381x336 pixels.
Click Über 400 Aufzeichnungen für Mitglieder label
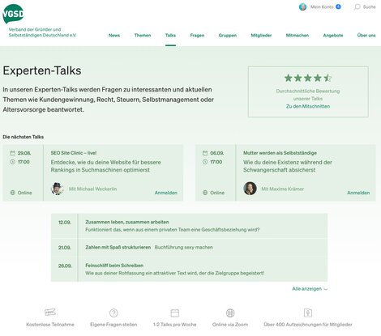point(308,325)
